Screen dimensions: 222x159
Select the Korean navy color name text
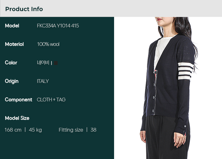tap(43, 63)
